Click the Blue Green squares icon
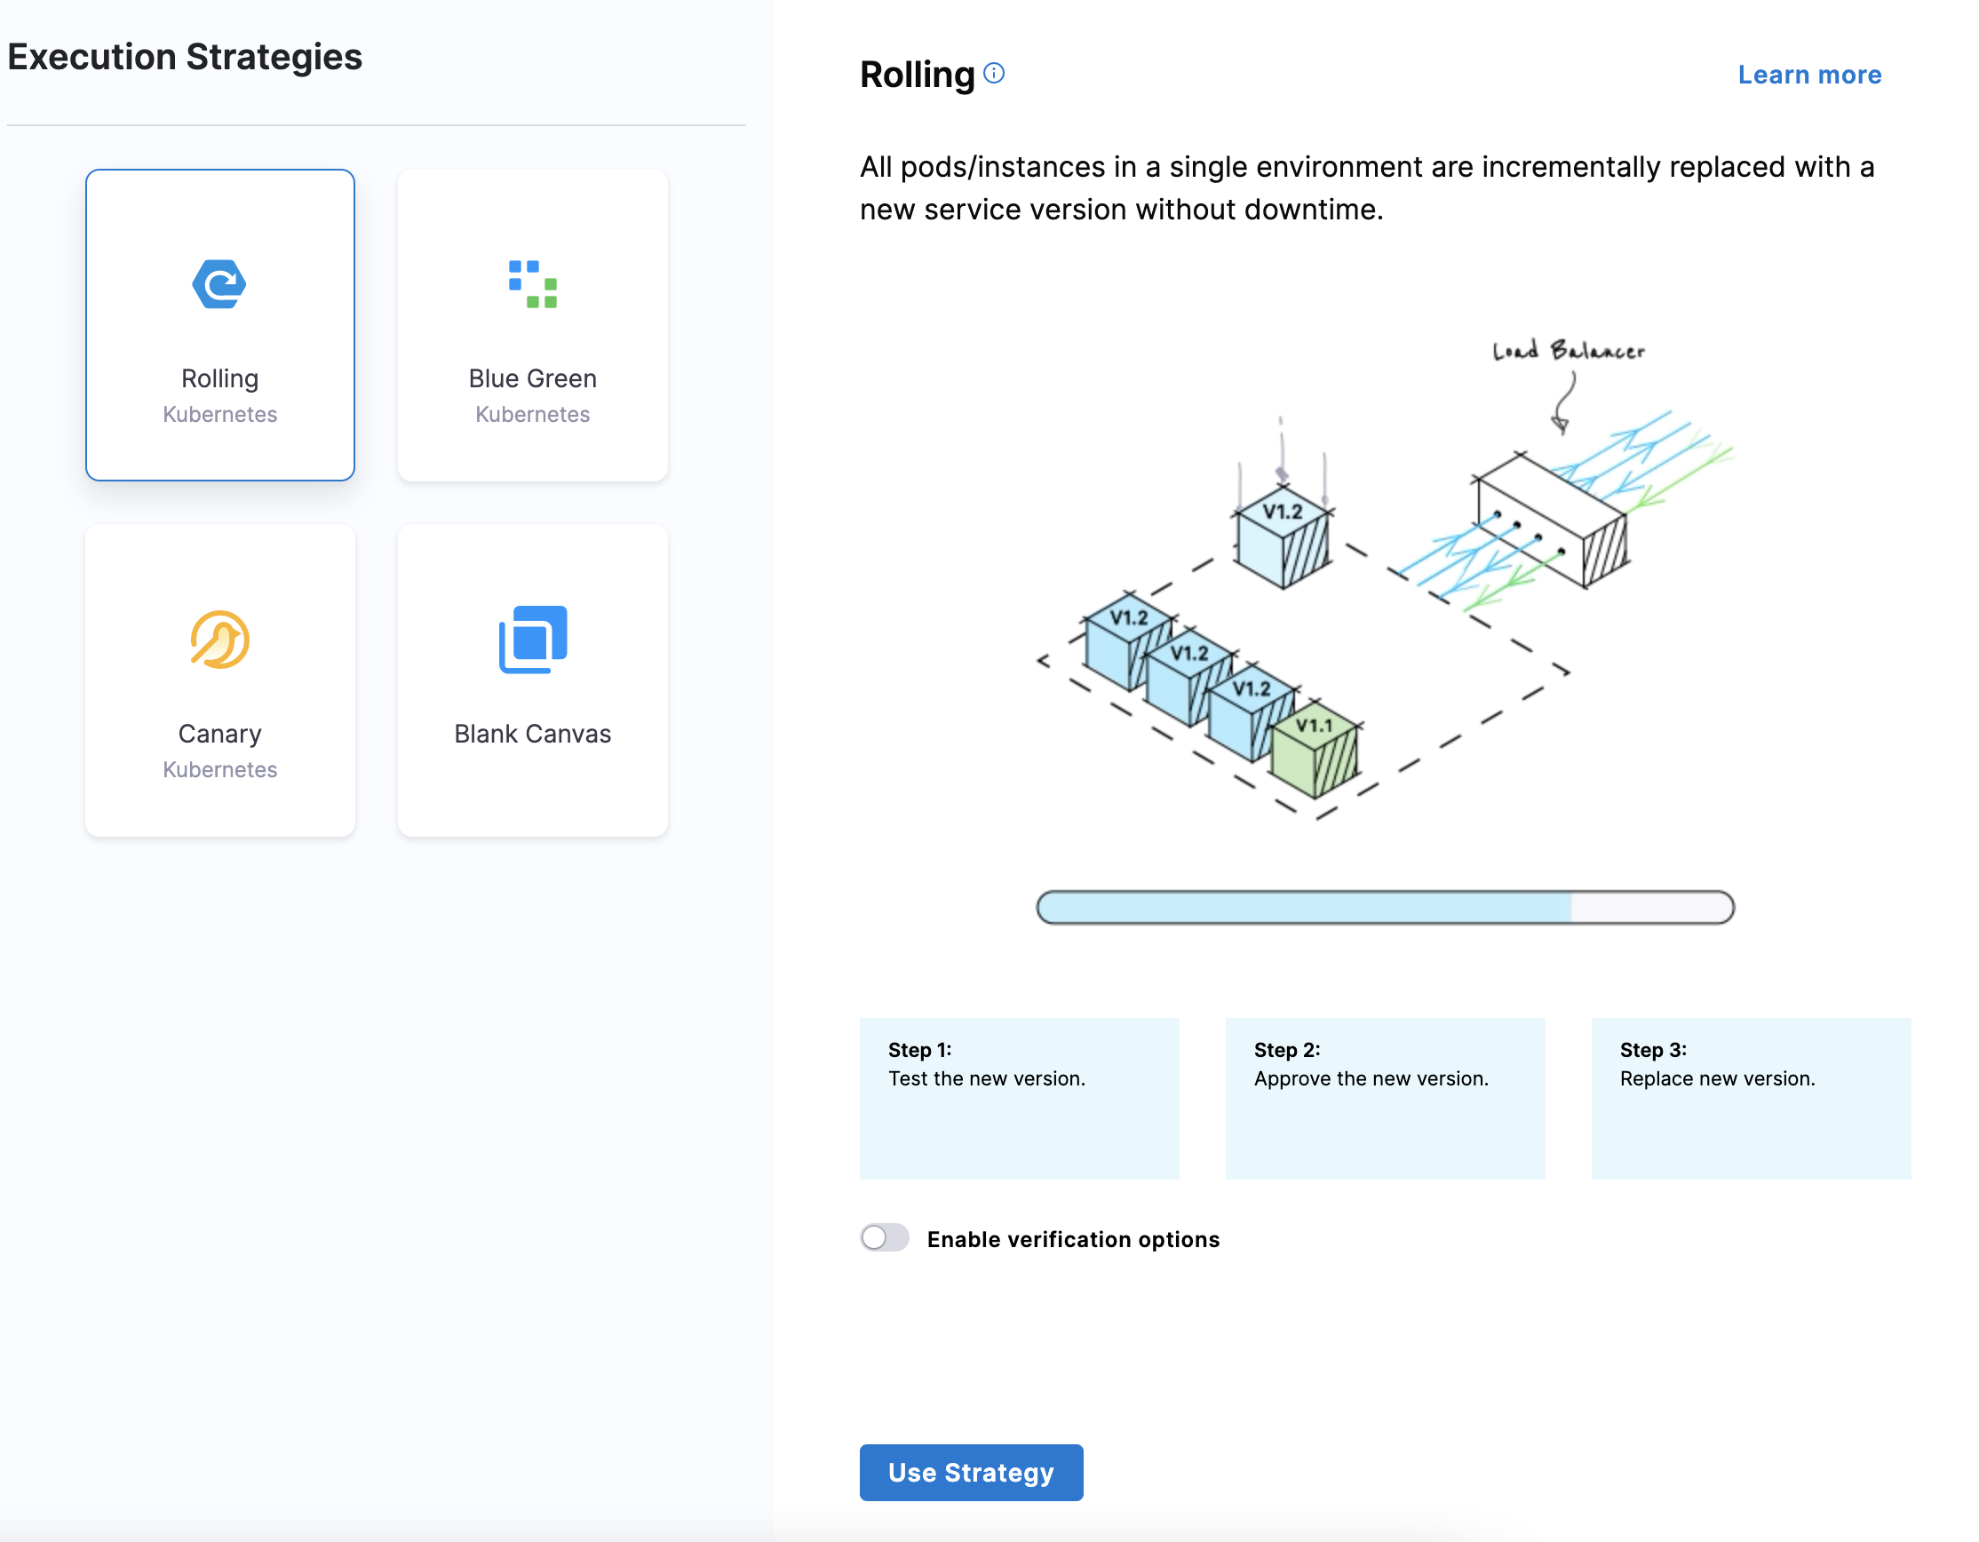The width and height of the screenshot is (1979, 1542). 533,284
